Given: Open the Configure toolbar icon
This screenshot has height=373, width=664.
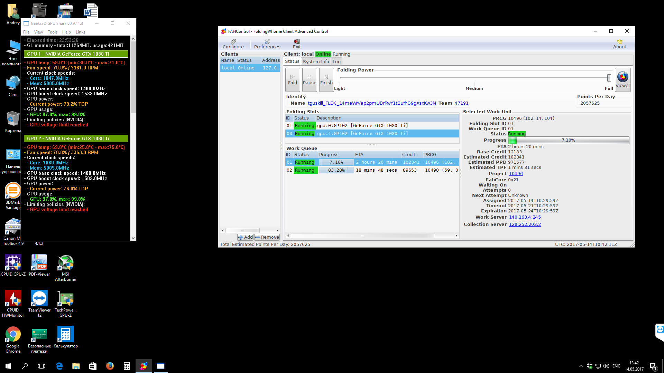Looking at the screenshot, I should 233,44.
